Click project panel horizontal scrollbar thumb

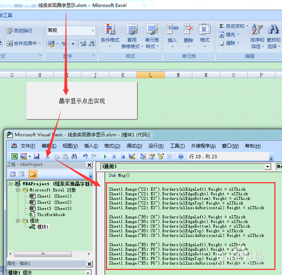coord(43,254)
